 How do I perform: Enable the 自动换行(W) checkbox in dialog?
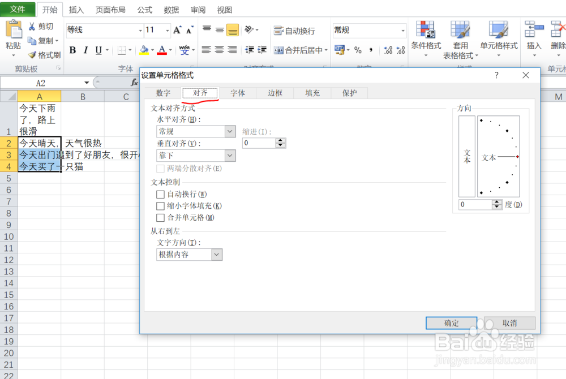point(160,195)
